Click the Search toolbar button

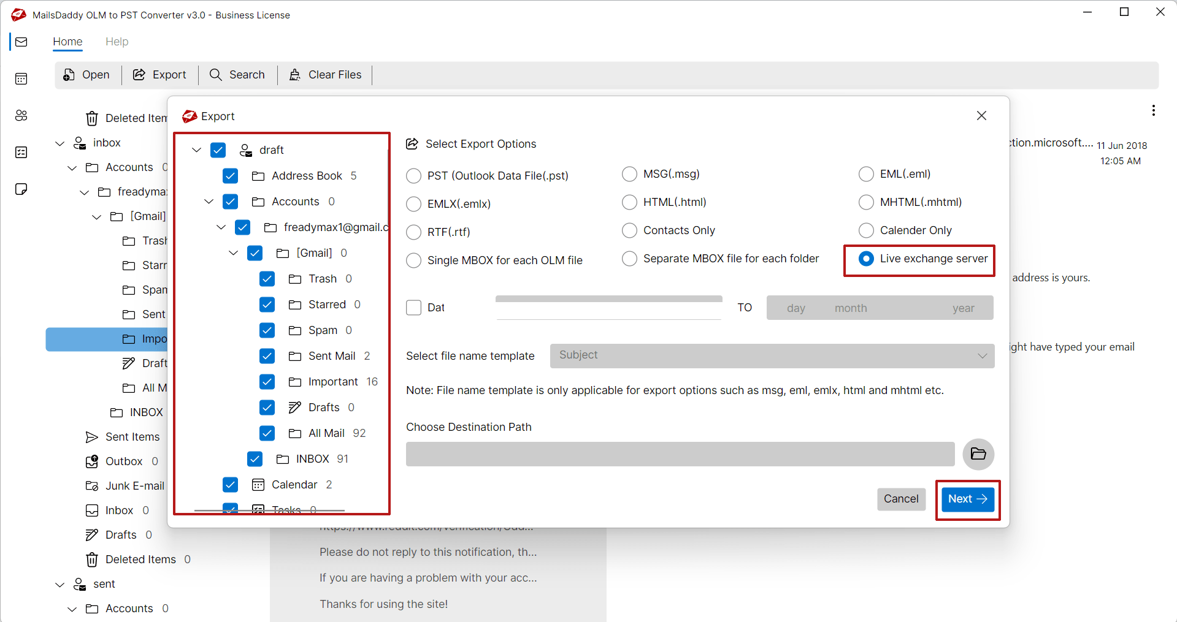[237, 75]
